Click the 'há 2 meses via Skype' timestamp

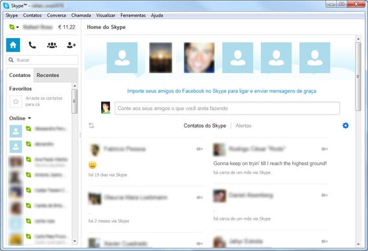[x=109, y=221]
